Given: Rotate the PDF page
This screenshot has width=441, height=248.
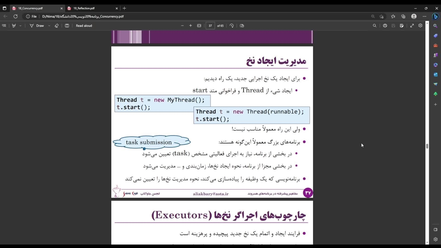Looking at the screenshot, I should (x=232, y=25).
